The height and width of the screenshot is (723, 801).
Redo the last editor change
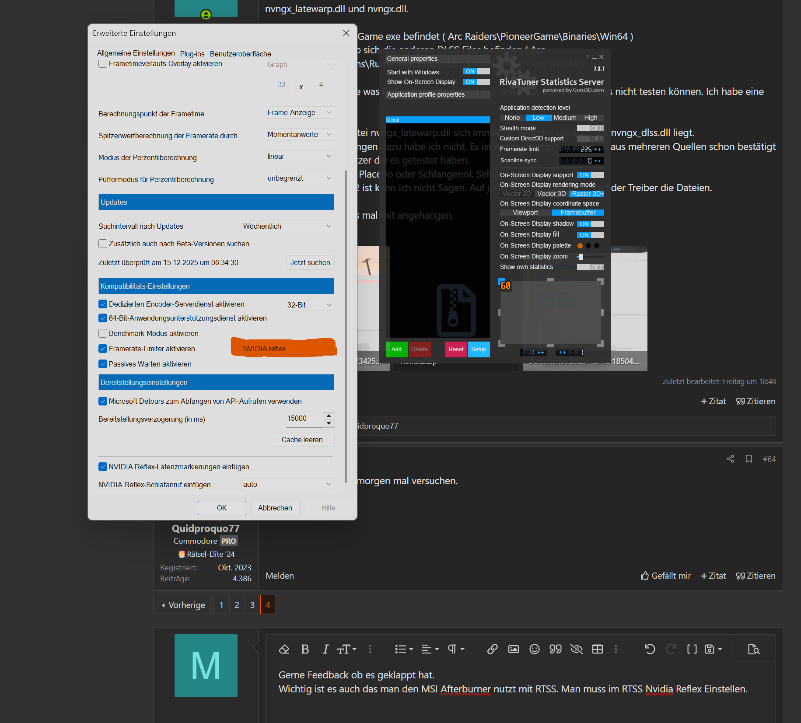(x=671, y=649)
